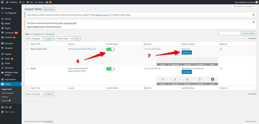This screenshot has height=124, width=259.
Task: Click the Contatto envelope icon in sidebar
Action: point(2,37)
